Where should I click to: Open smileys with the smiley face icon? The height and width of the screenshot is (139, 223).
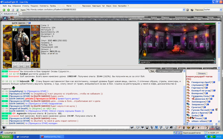click(x=167, y=128)
